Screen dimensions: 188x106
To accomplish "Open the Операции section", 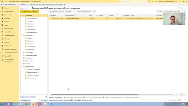I will [7, 39].
